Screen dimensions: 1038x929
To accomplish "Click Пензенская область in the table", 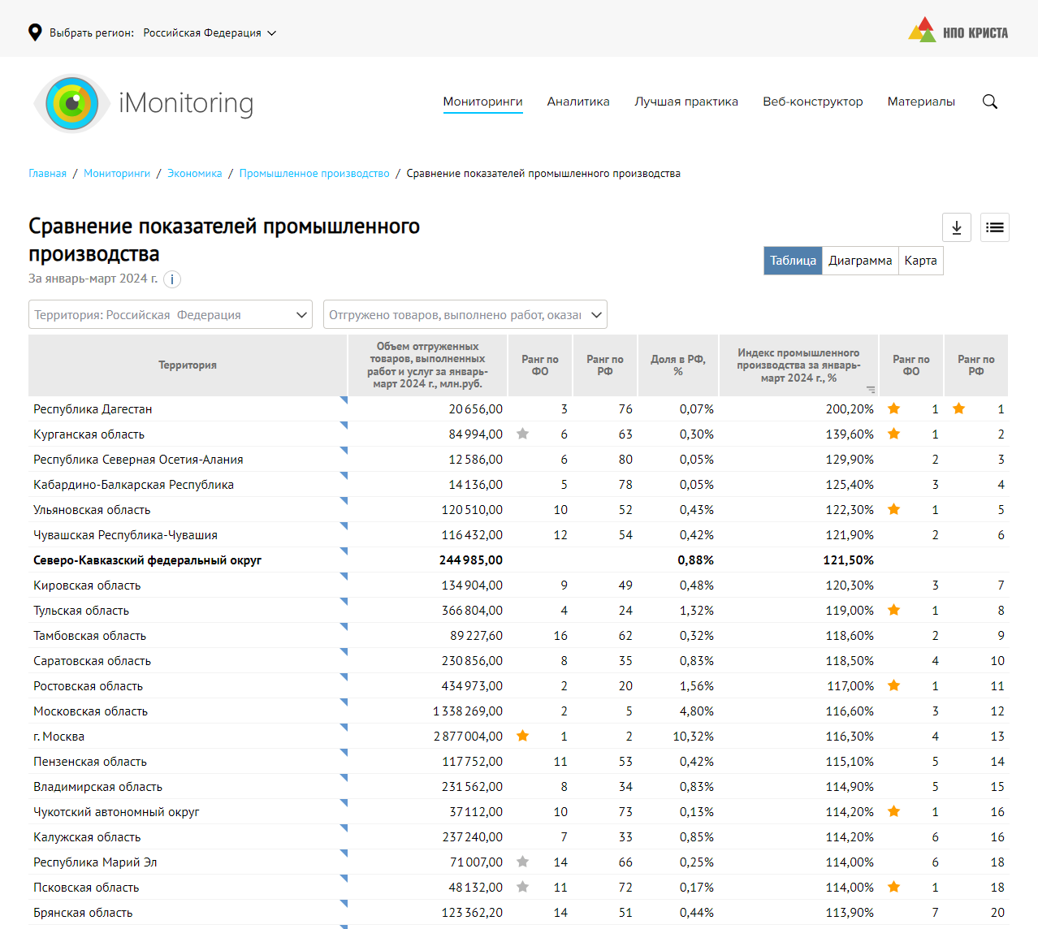I will point(90,762).
